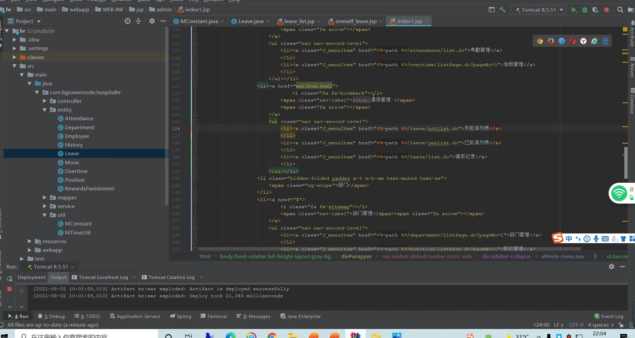This screenshot has width=635, height=338.
Task: Open the Terminal tool window button
Action: (214, 316)
